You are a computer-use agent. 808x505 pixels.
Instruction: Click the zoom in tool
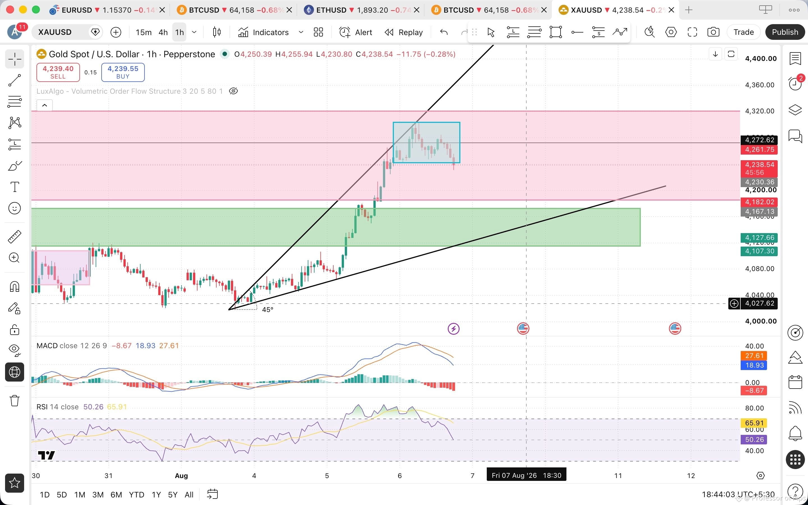[15, 258]
